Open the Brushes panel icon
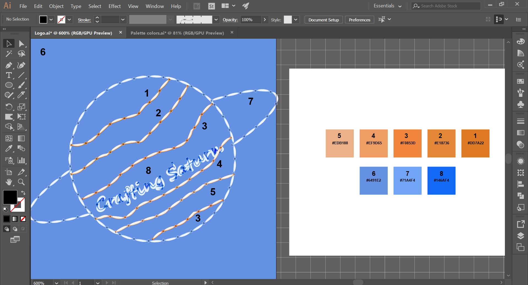 [x=520, y=93]
